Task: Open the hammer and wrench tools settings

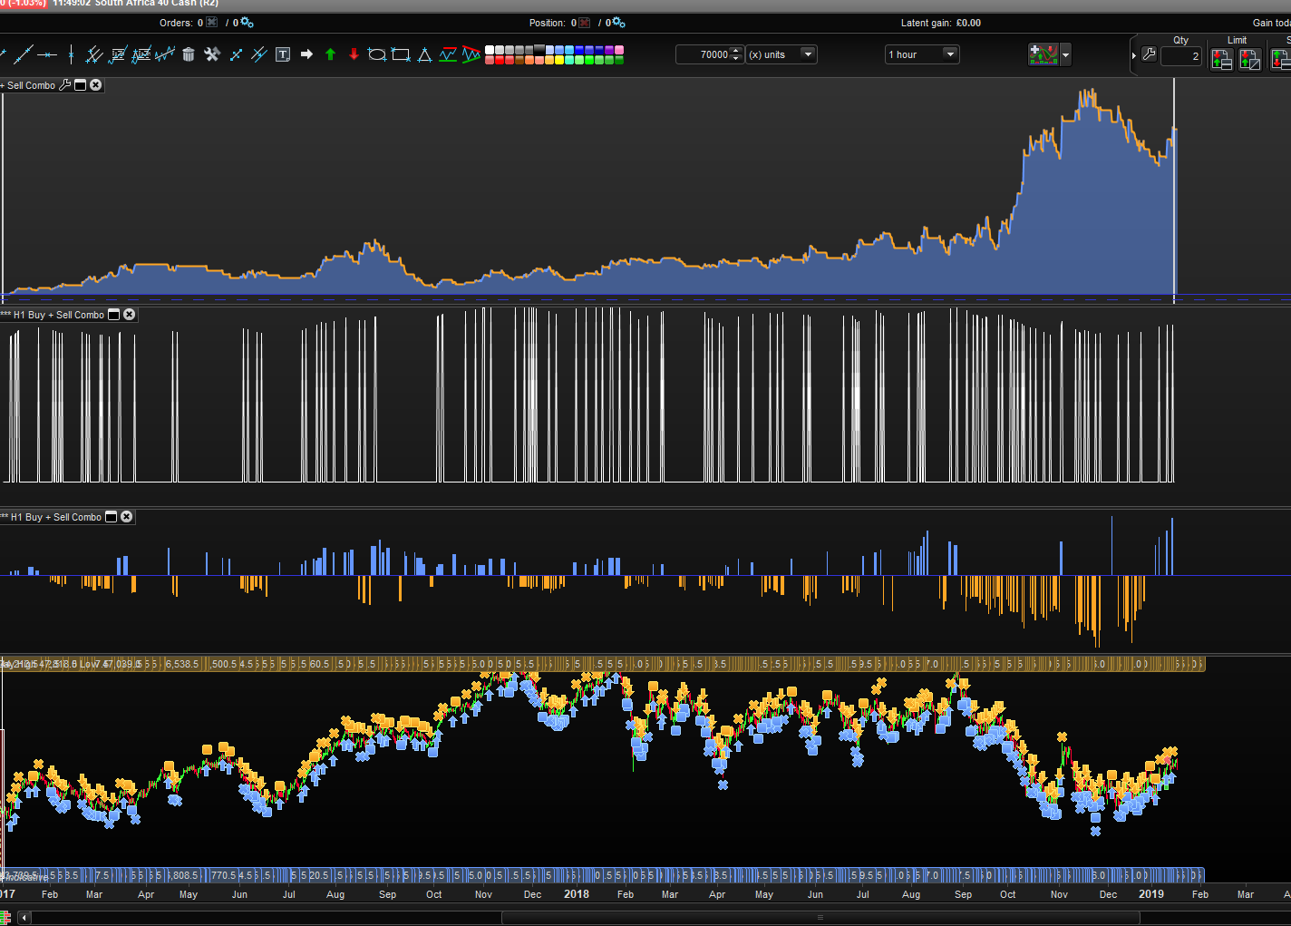Action: tap(212, 54)
